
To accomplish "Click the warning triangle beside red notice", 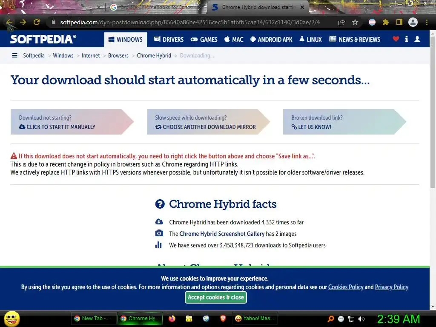I will point(14,156).
